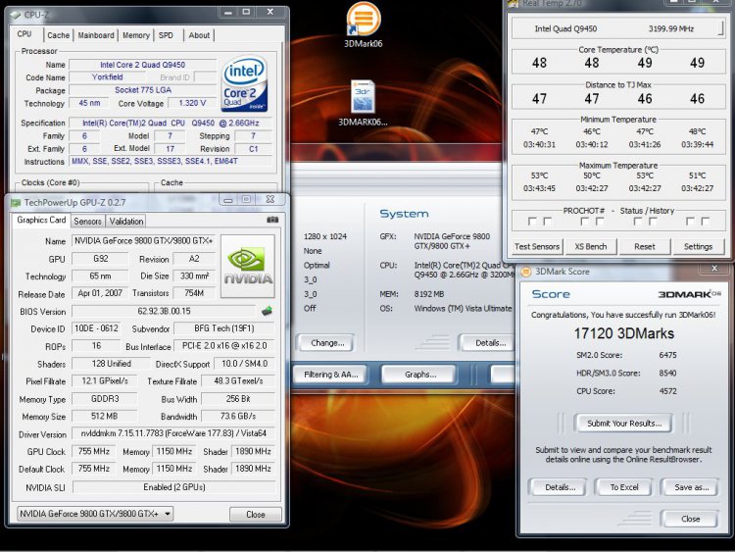Export score with To Excel button
The height and width of the screenshot is (552, 735).
624,487
